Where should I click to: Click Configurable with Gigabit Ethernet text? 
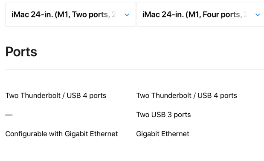point(61,134)
